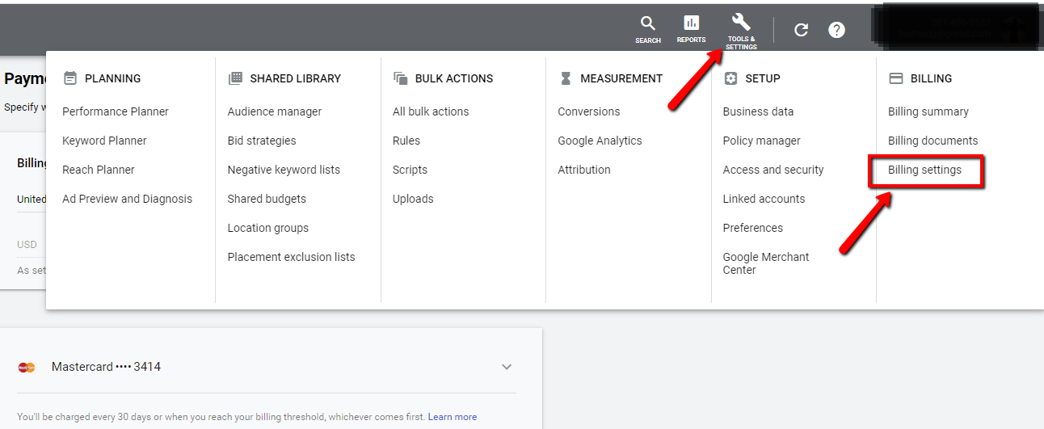Open Linked accounts

[x=764, y=199]
